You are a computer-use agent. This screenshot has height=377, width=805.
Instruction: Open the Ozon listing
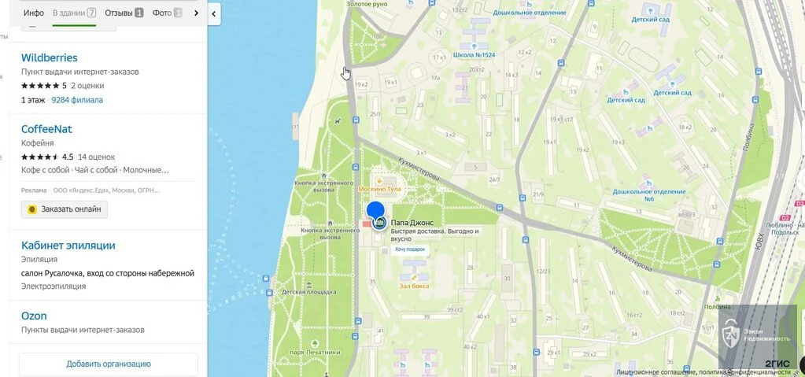34,316
